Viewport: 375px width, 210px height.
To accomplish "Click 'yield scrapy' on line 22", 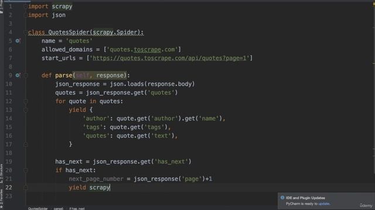I will tap(89, 188).
